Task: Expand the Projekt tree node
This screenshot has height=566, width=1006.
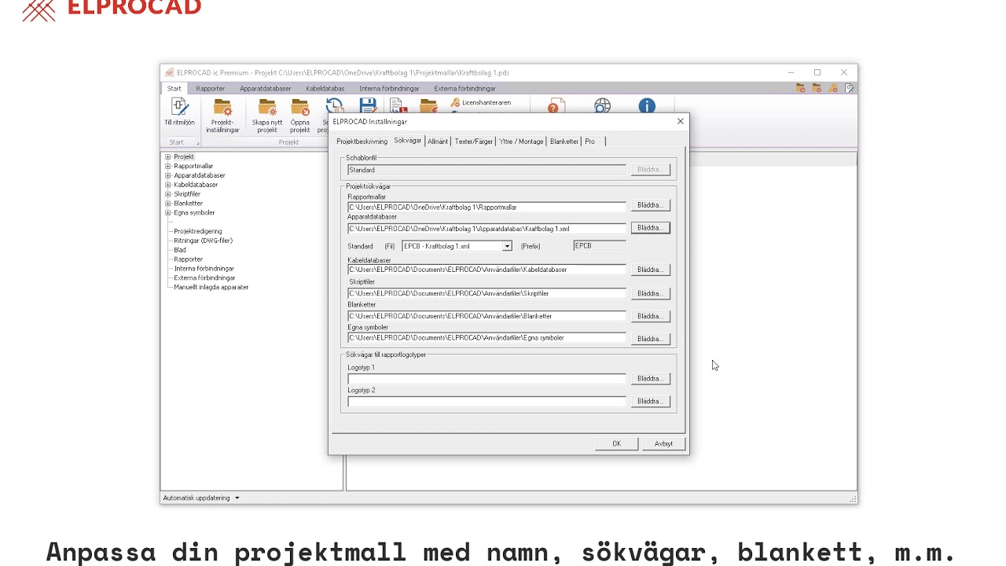Action: [x=167, y=156]
